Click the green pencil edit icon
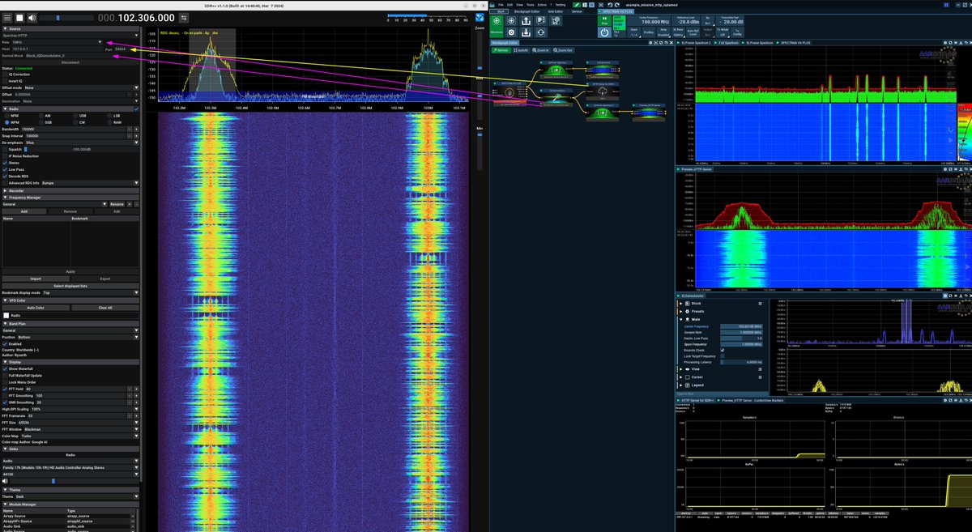 click(x=577, y=5)
